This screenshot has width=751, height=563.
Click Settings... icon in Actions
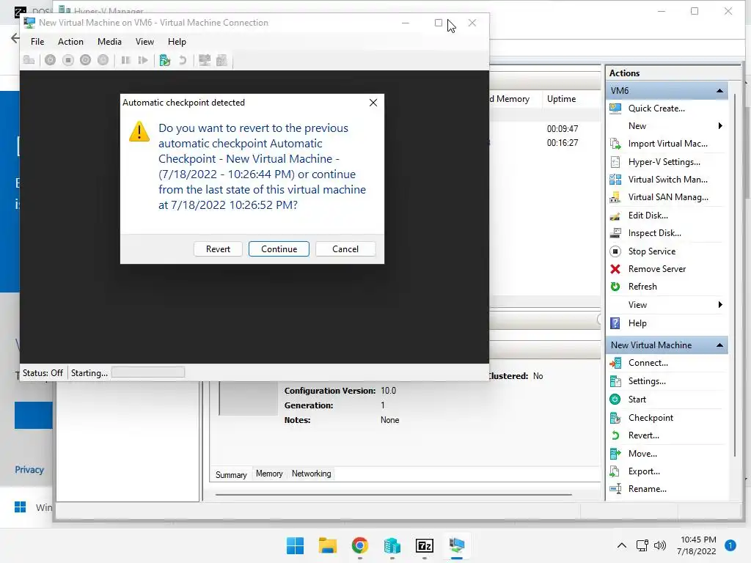click(615, 381)
